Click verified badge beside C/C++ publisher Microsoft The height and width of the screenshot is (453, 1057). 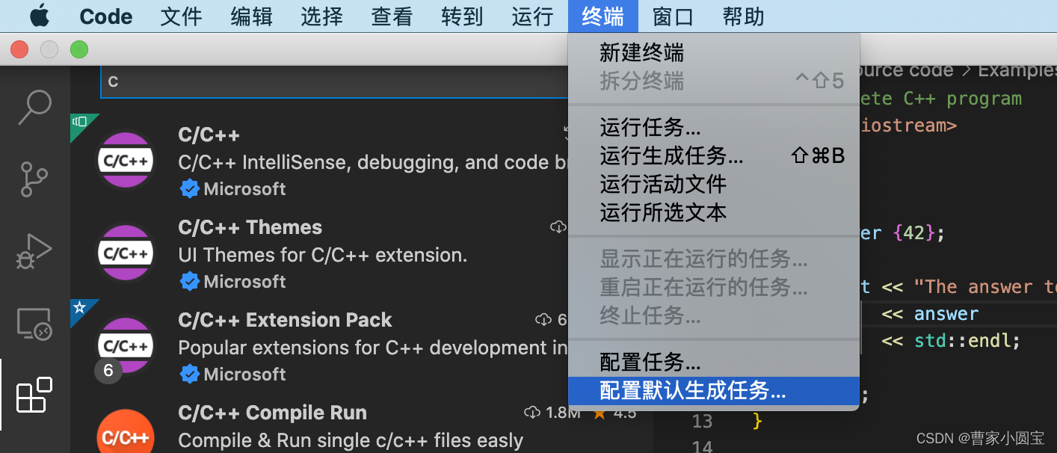coord(190,189)
